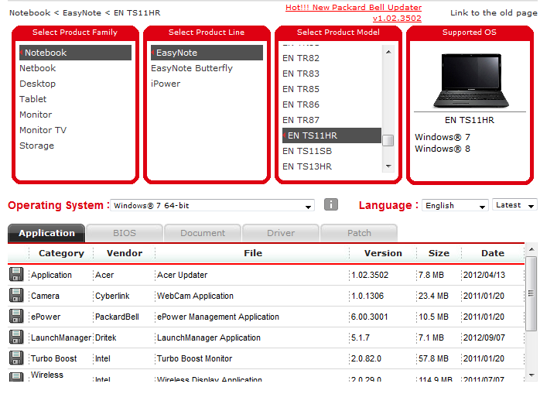
Task: Click the Acer Updater file name
Action: pyautogui.click(x=182, y=275)
